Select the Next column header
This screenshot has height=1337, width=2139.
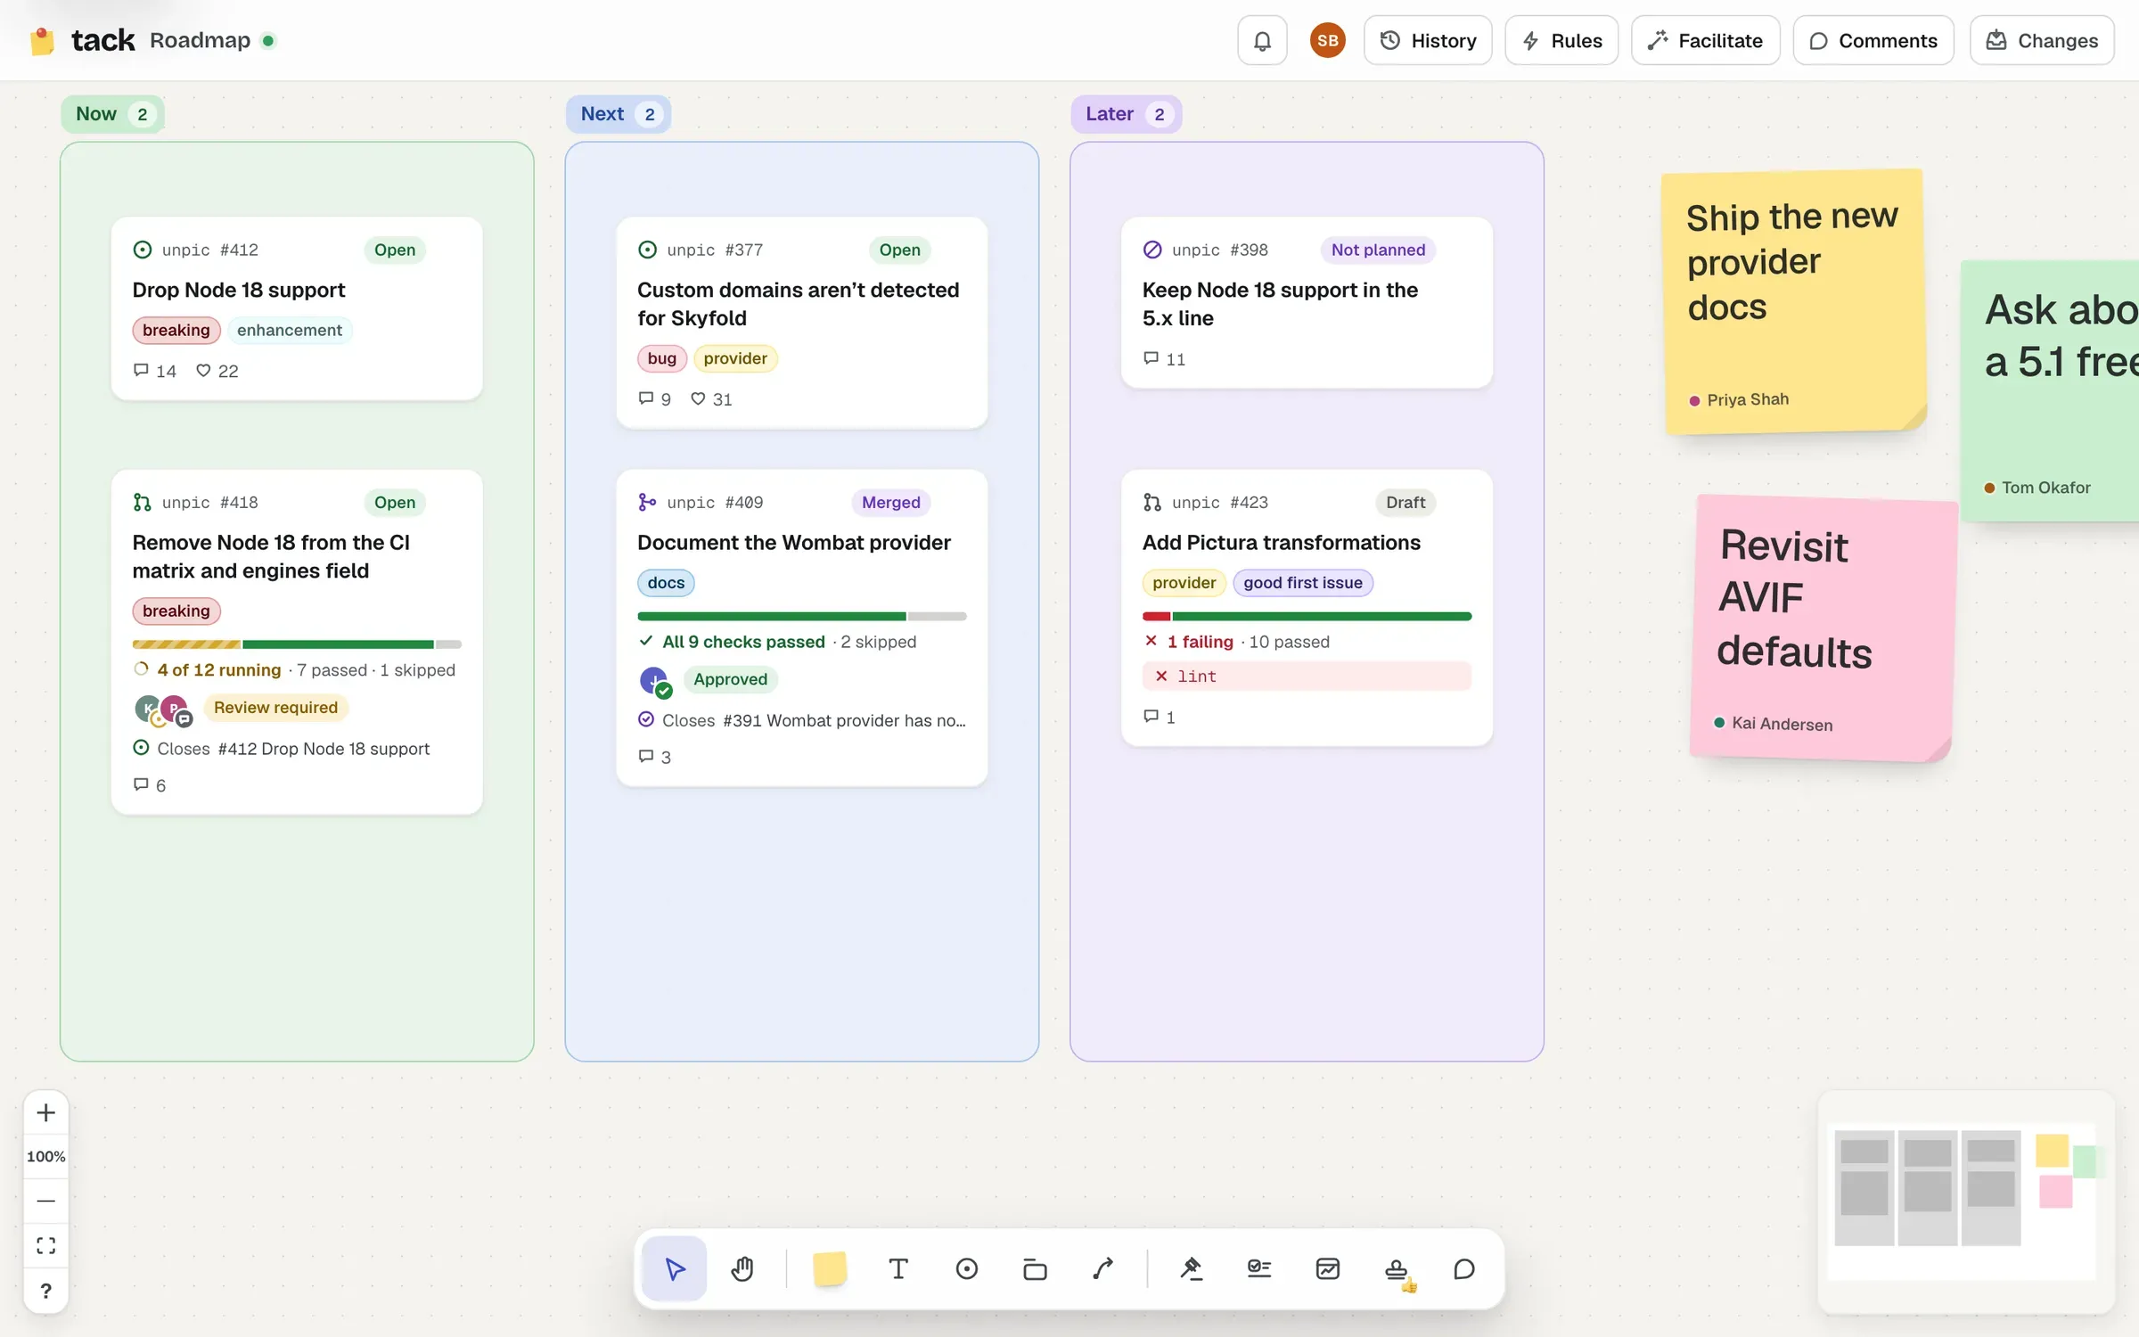618,114
